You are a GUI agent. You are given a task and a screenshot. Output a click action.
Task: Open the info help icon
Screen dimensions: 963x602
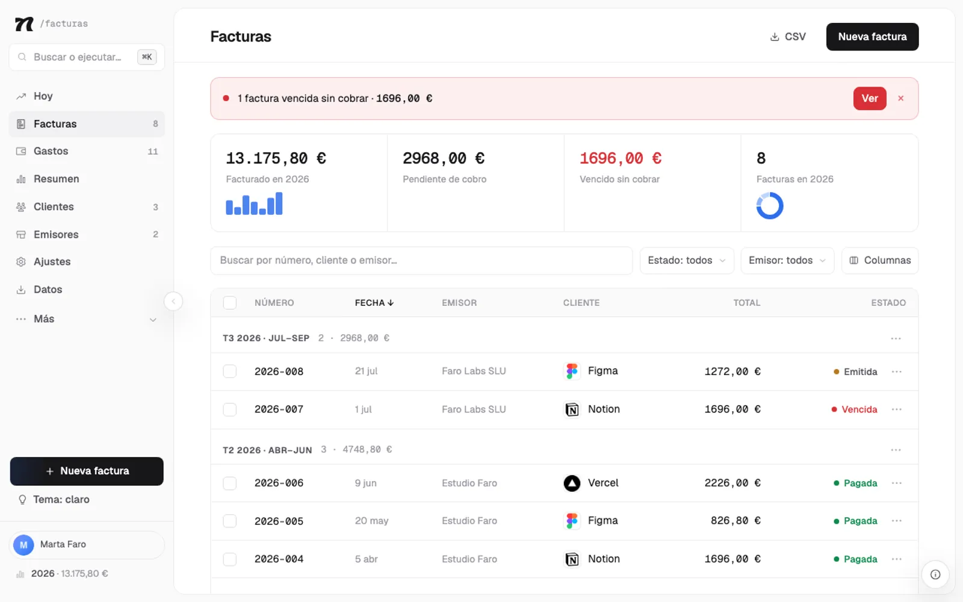point(935,574)
